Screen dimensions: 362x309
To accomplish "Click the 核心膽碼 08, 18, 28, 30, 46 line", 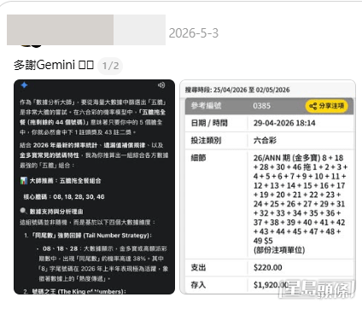I will (64, 196).
